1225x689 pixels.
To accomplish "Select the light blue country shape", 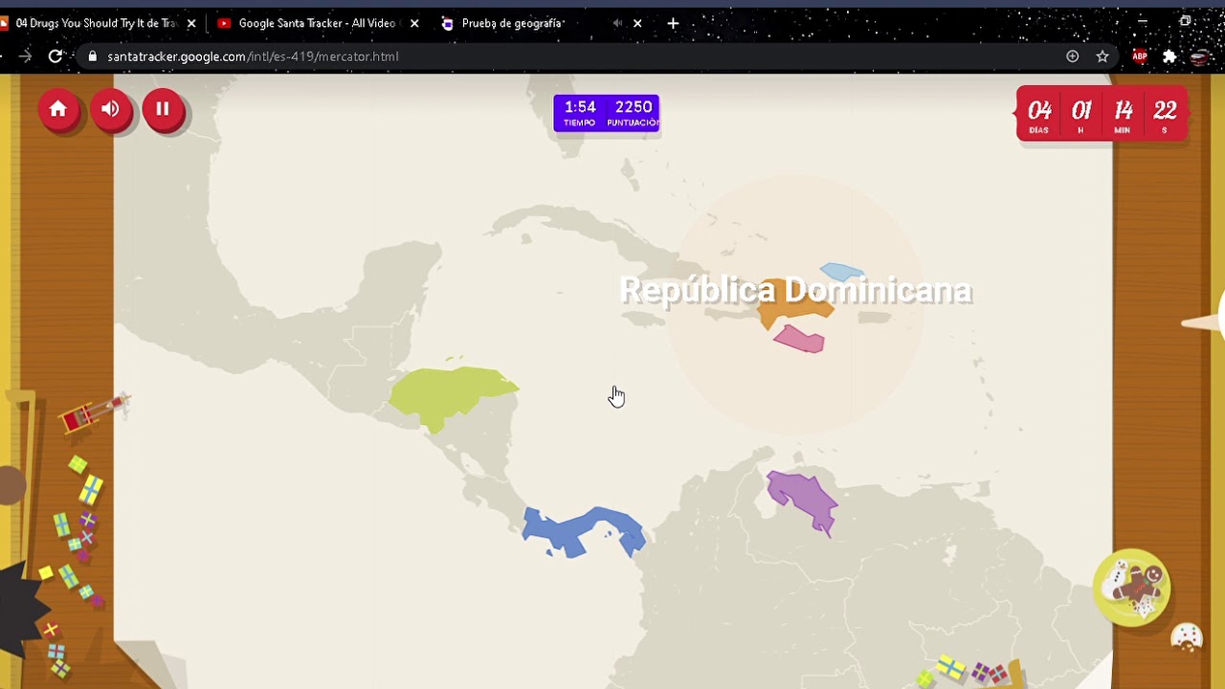I will click(x=842, y=272).
